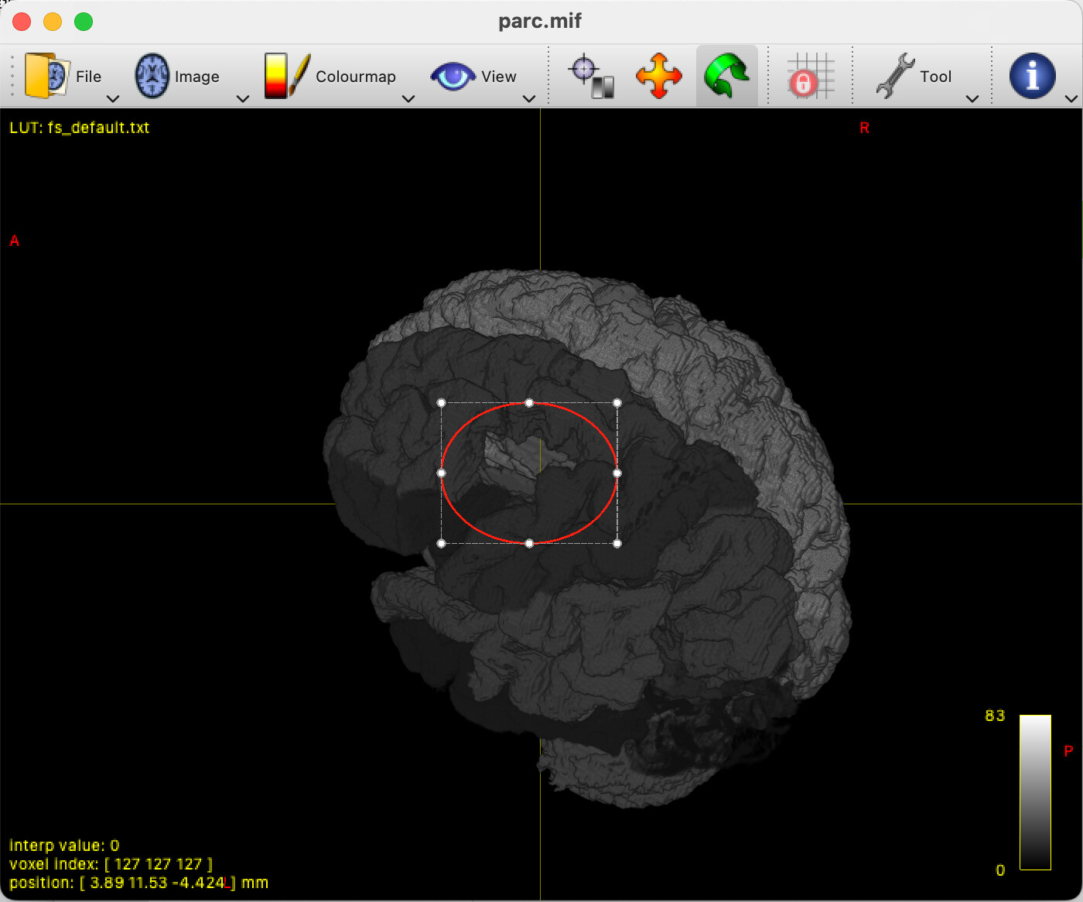The image size is (1083, 902).
Task: Expand the View dropdown arrow
Action: click(x=529, y=98)
